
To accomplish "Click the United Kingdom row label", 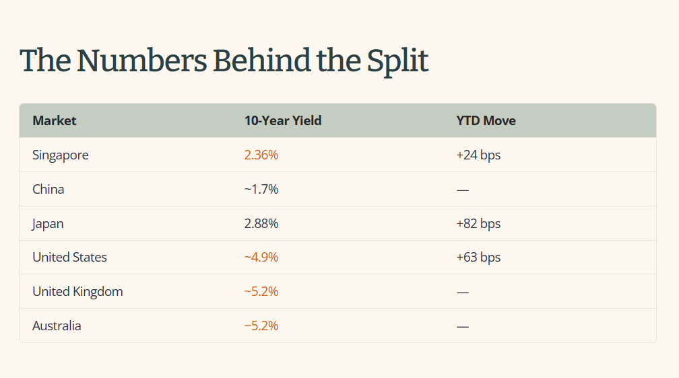I will (x=77, y=292).
